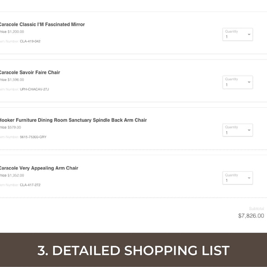This screenshot has width=267, height=267.
Task: Select item number UPH-CHACAV-27J
Action: 35,89
